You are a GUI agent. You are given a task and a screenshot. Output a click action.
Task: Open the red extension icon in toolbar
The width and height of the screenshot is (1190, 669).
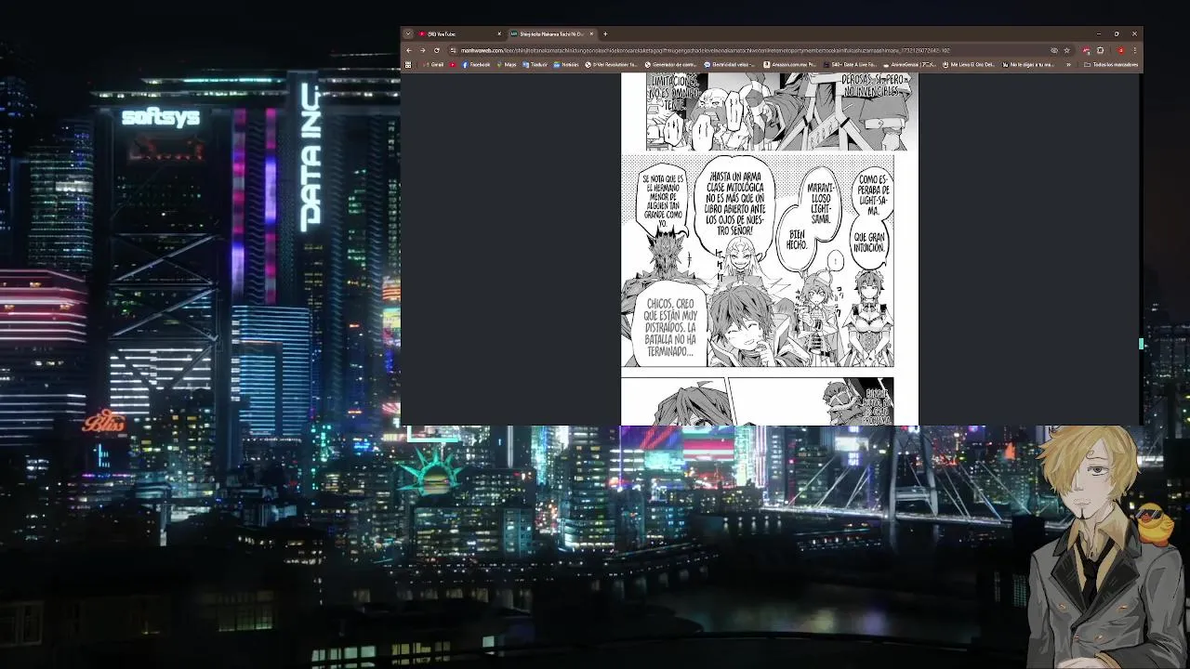[1086, 50]
